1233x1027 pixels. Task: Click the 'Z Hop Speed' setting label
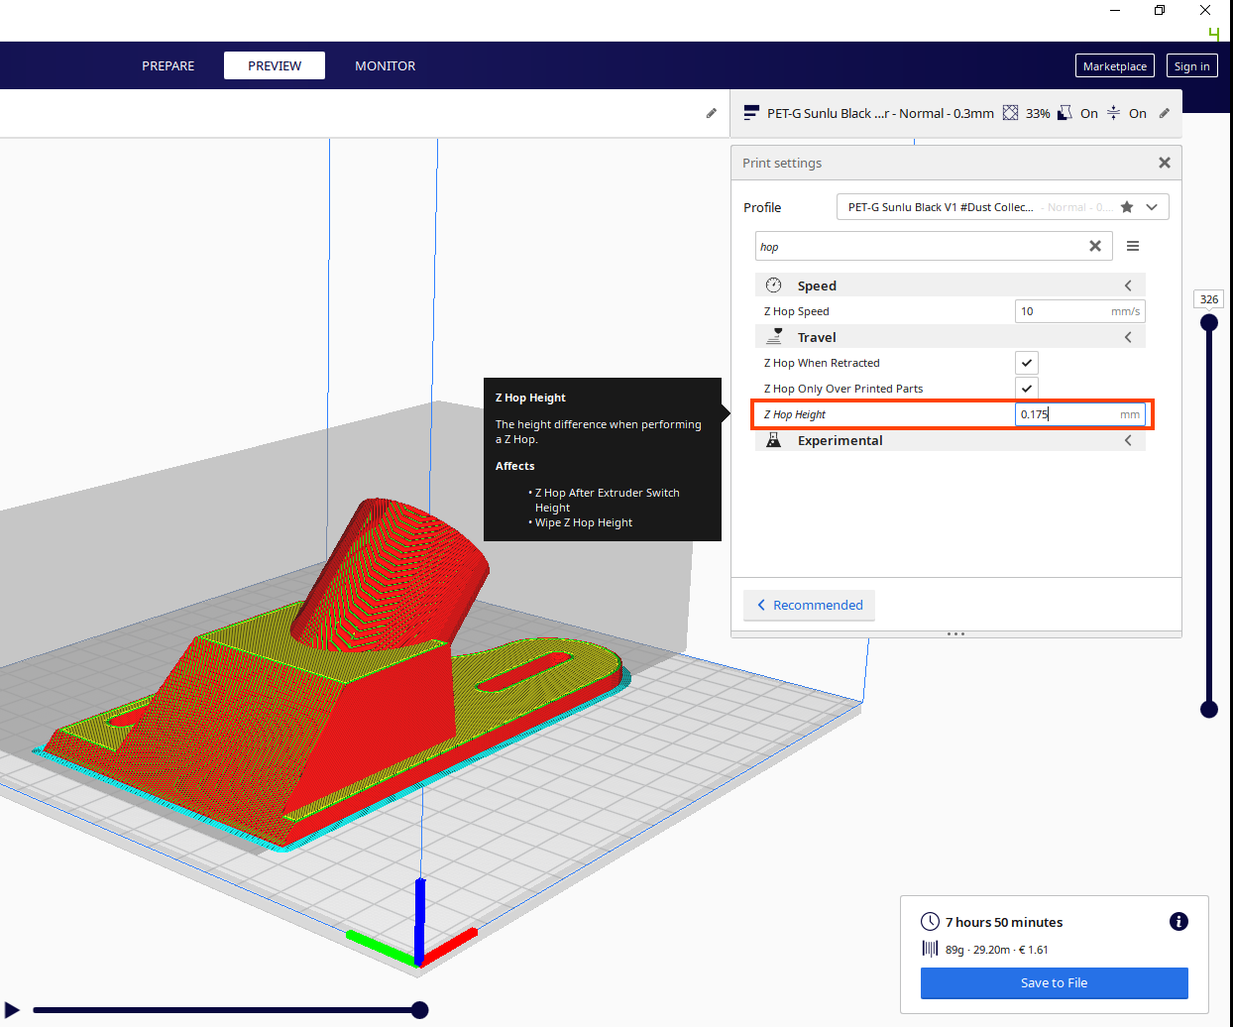[797, 311]
